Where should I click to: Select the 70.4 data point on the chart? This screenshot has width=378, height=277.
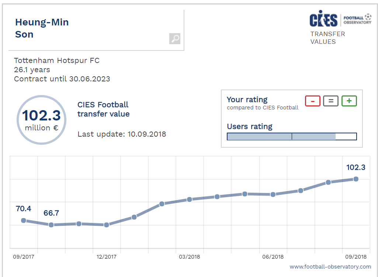click(24, 220)
